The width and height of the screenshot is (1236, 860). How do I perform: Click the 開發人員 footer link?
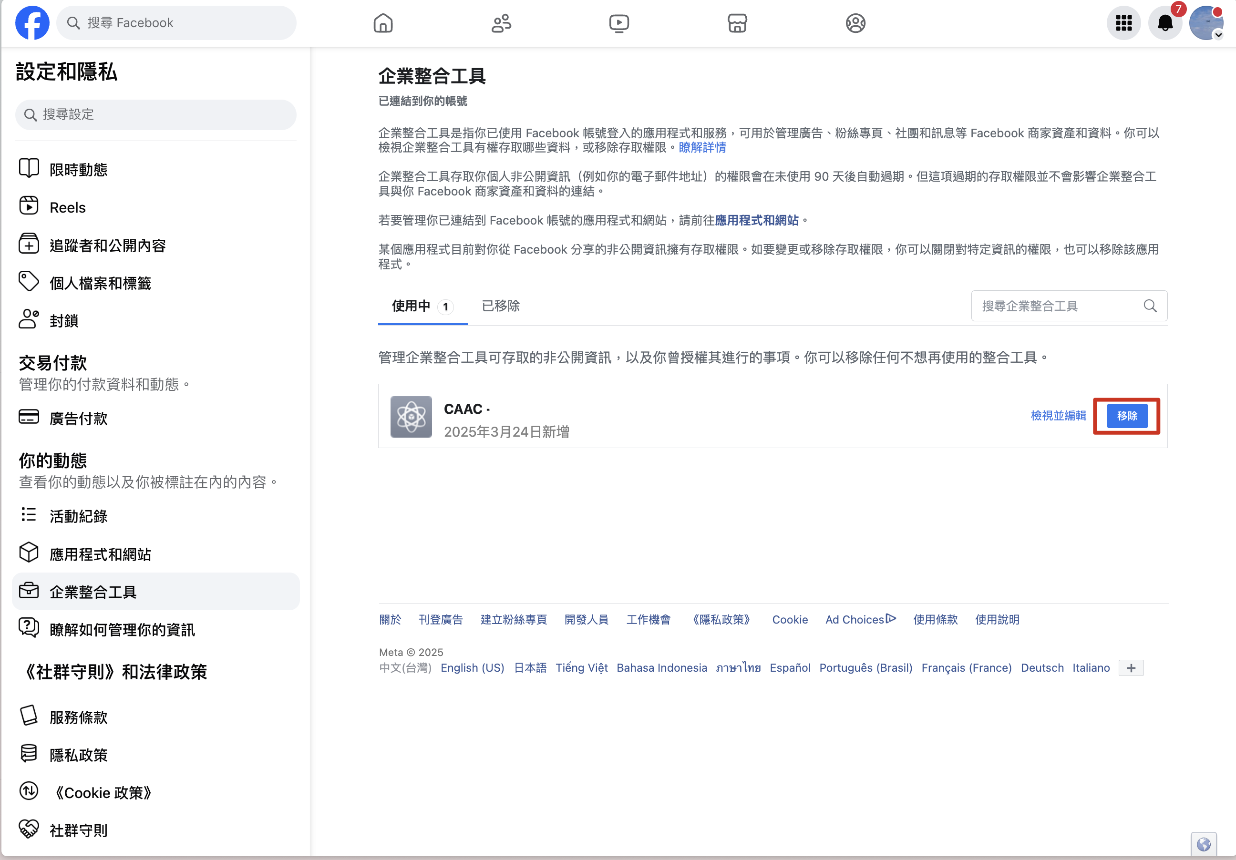[586, 619]
